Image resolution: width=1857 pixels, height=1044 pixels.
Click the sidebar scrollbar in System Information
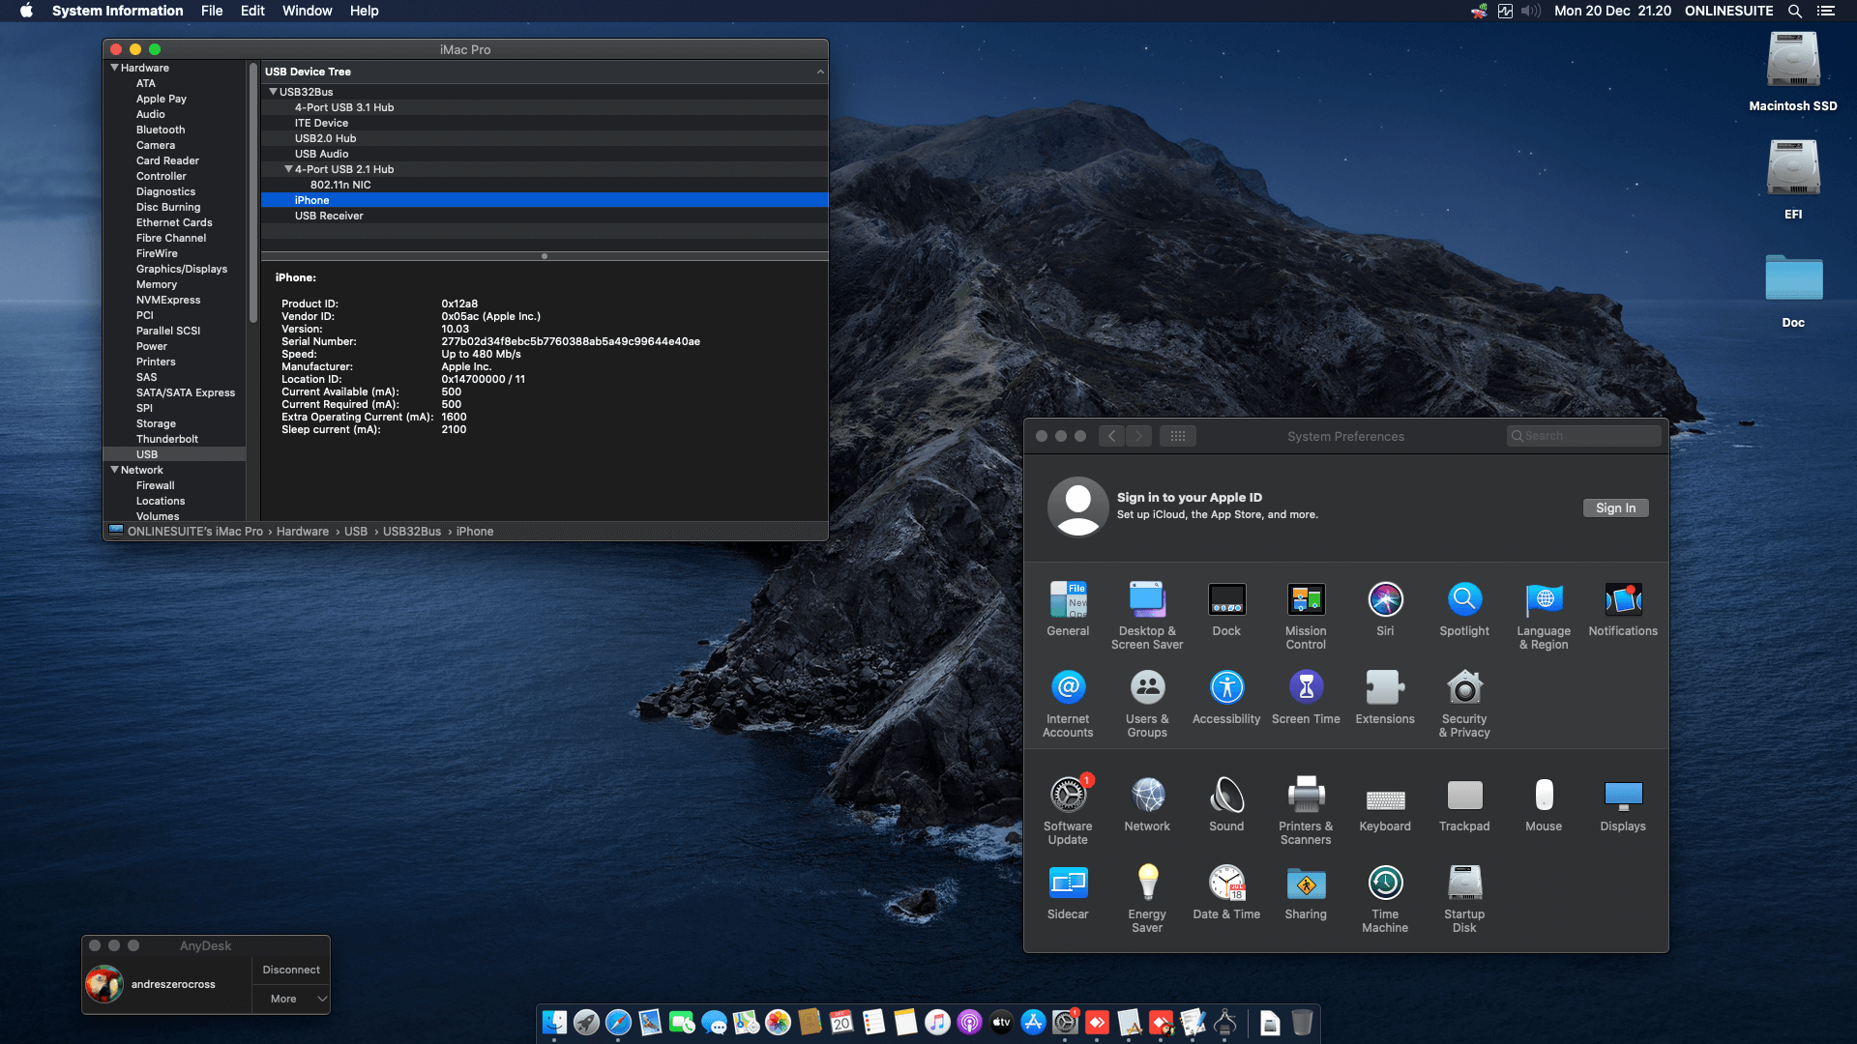point(253,193)
